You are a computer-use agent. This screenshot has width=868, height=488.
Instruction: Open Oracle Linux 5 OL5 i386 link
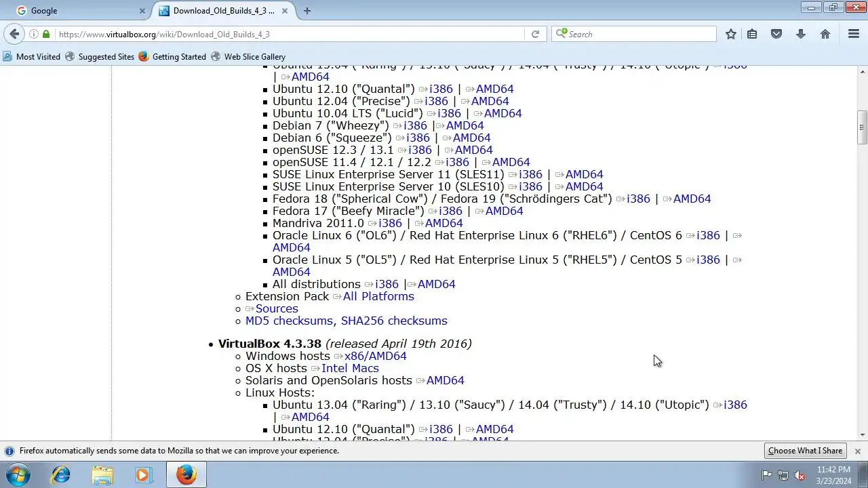pyautogui.click(x=708, y=260)
